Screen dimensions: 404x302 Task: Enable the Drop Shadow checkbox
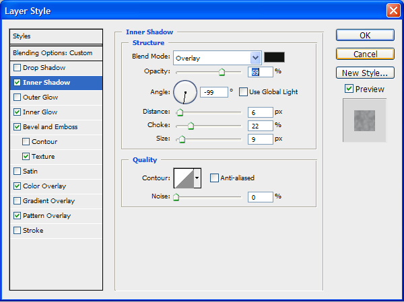17,68
